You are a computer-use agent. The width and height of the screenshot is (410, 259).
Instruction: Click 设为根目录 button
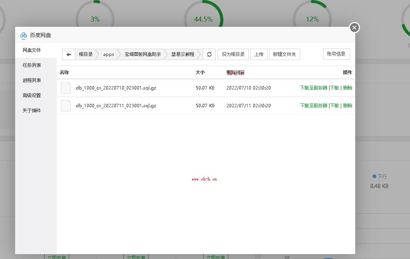click(233, 54)
